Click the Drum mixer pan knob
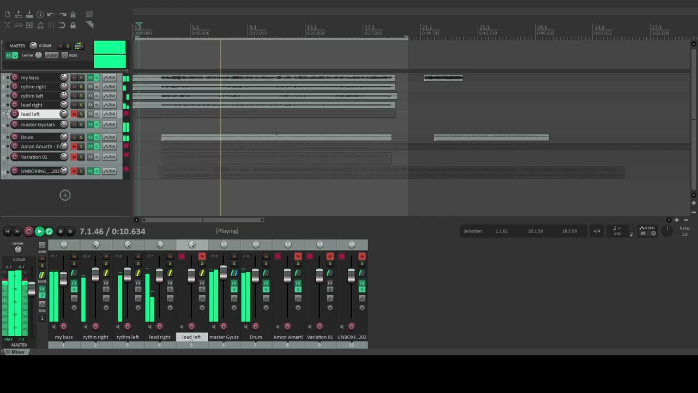Viewport: 698px width, 393px height. point(256,245)
